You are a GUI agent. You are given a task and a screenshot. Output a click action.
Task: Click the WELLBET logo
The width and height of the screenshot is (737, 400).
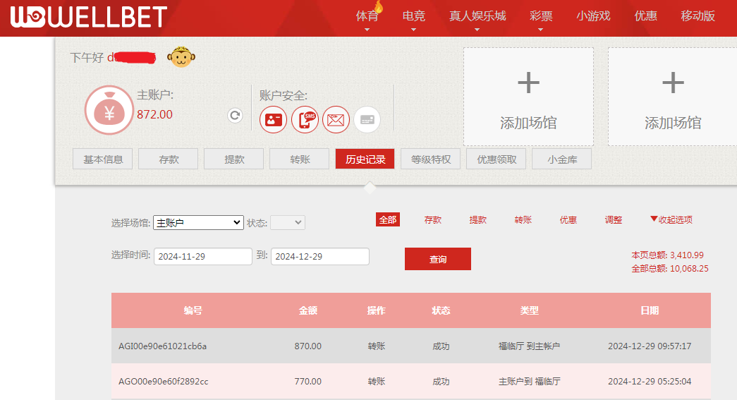click(88, 17)
